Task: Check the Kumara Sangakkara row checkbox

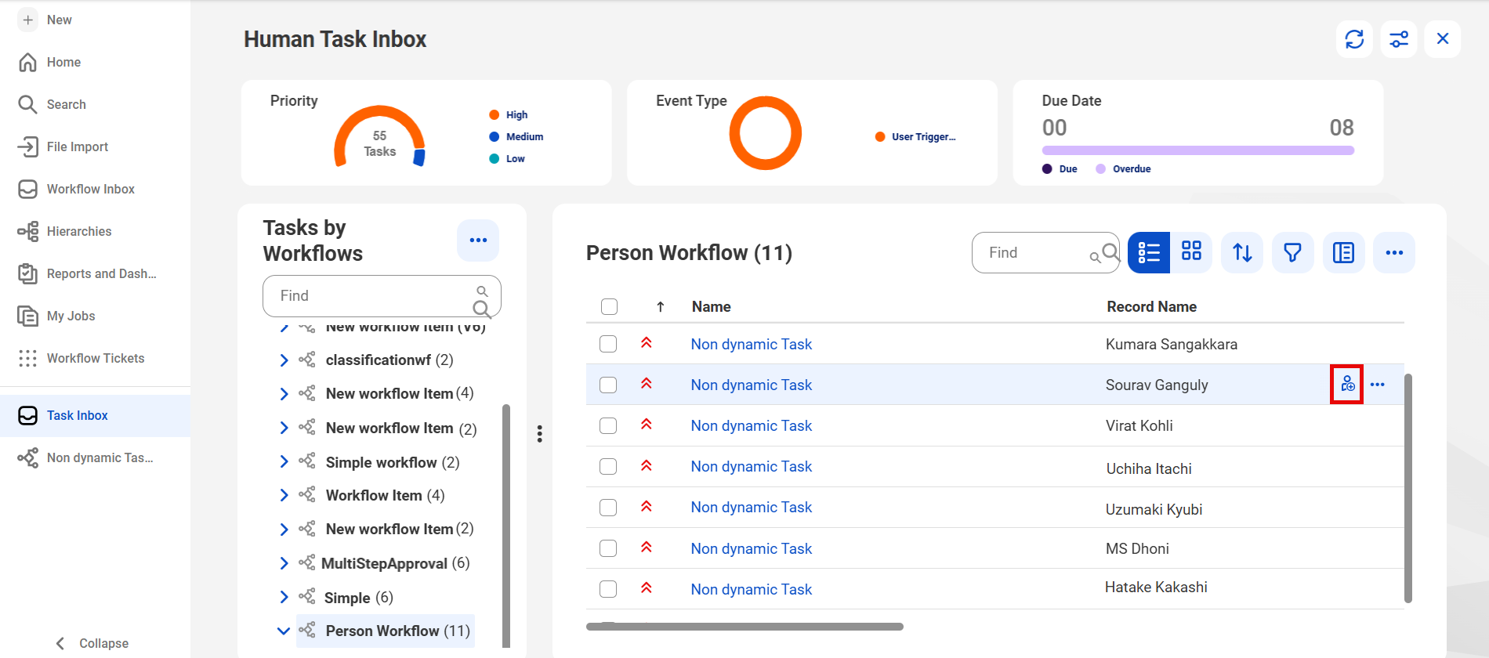Action: coord(608,344)
